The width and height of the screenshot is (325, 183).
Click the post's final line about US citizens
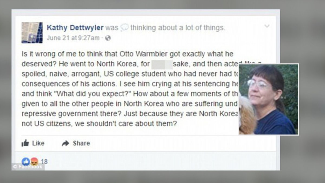click(99, 124)
